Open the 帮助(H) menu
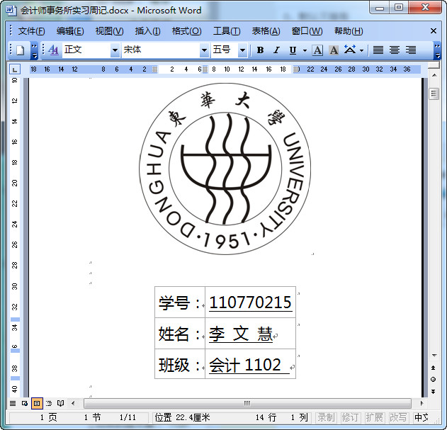The height and width of the screenshot is (430, 447). (x=349, y=31)
